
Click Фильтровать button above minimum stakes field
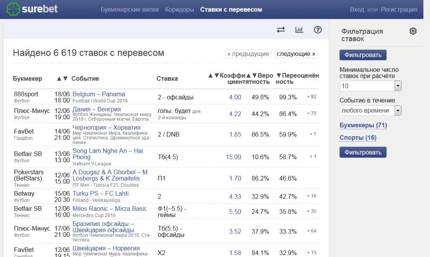coord(363,55)
